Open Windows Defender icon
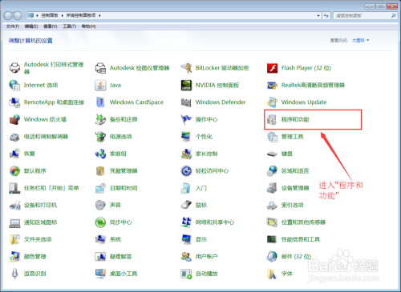 186,102
